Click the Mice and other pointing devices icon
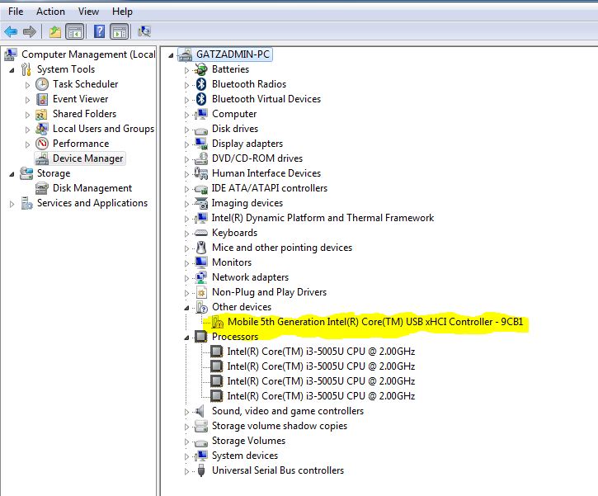598x496 pixels. pos(201,248)
